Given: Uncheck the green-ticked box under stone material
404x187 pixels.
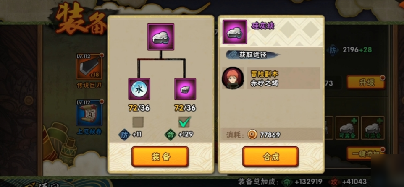Looking at the screenshot, I should [x=184, y=122].
